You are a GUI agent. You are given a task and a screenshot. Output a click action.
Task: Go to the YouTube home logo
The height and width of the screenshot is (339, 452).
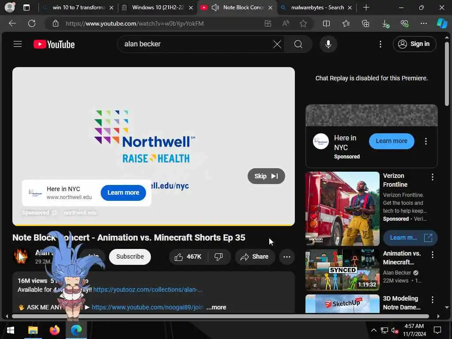point(54,44)
